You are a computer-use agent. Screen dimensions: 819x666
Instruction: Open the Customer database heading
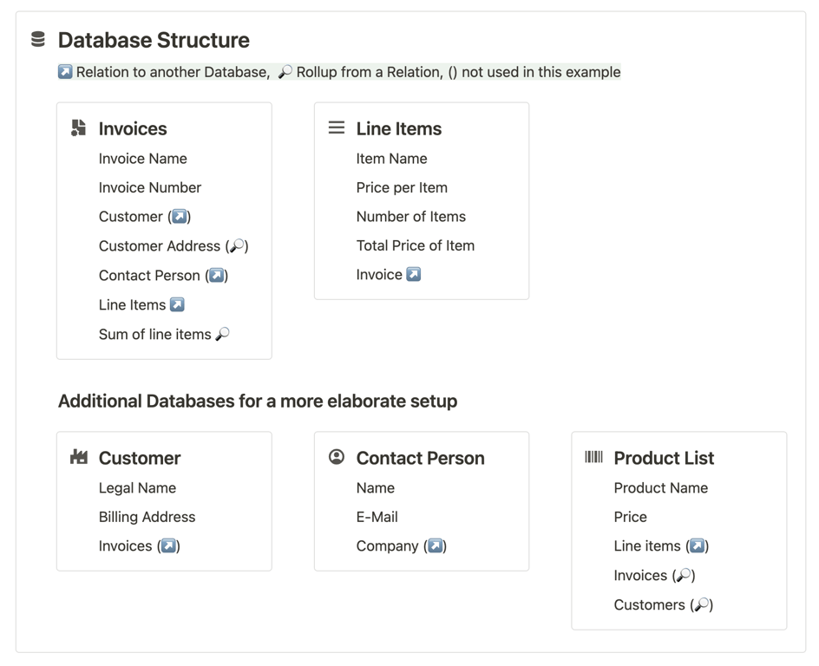pyautogui.click(x=140, y=458)
